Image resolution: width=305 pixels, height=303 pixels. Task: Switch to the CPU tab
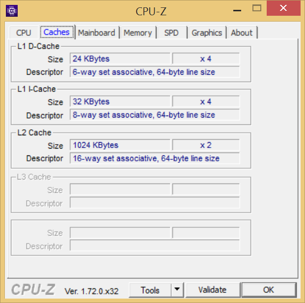[24, 33]
